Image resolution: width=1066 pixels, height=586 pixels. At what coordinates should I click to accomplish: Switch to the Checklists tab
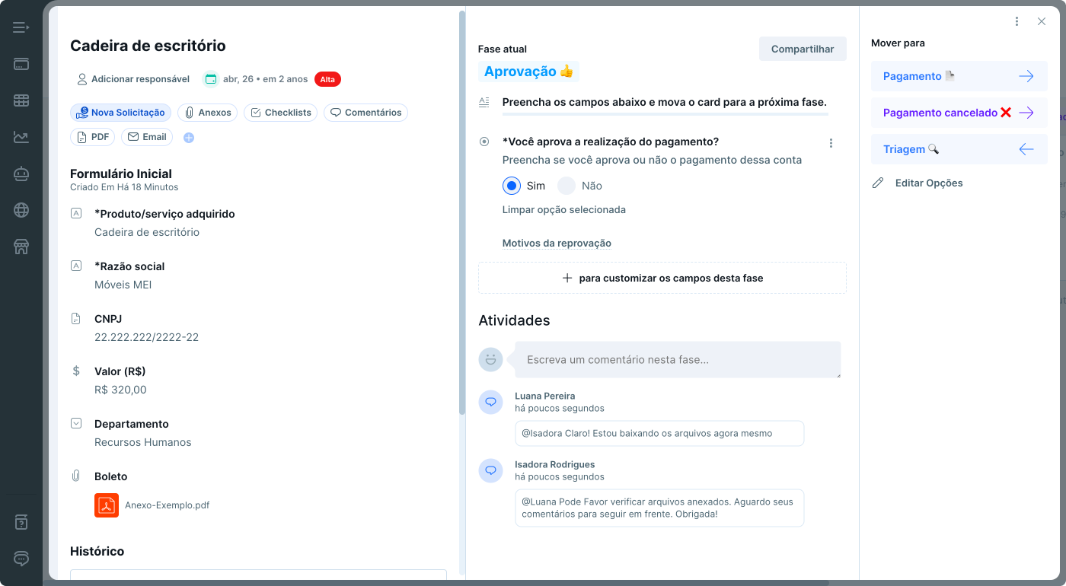[280, 113]
